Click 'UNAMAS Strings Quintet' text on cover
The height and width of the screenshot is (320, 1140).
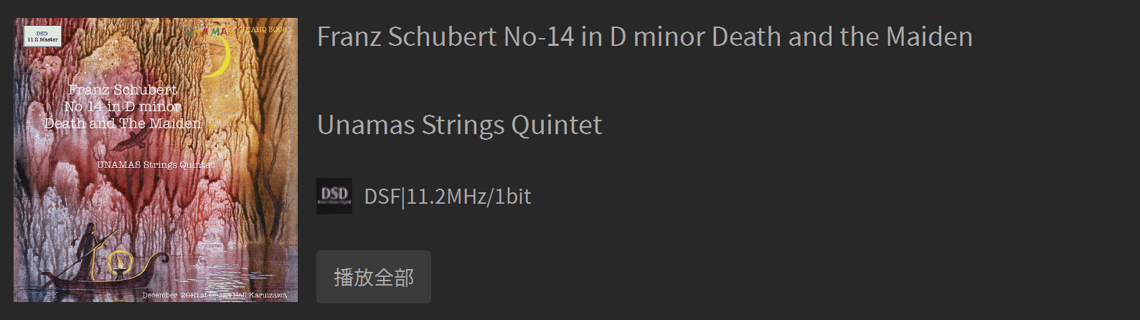pyautogui.click(x=155, y=165)
